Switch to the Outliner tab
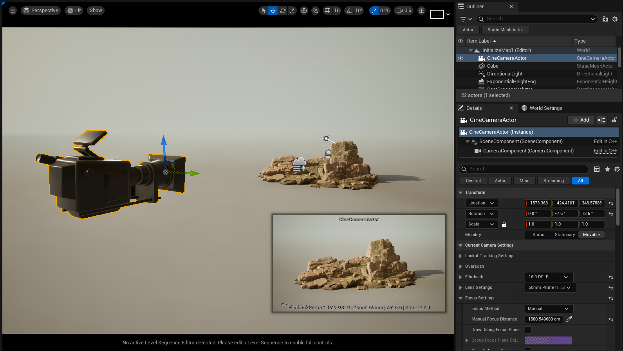623x351 pixels. pyautogui.click(x=475, y=6)
